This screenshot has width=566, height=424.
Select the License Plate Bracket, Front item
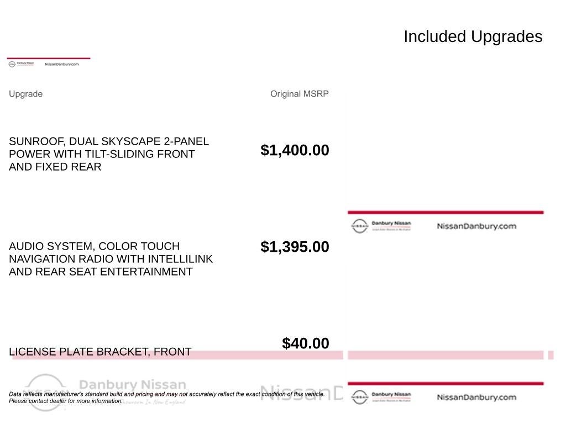click(100, 352)
